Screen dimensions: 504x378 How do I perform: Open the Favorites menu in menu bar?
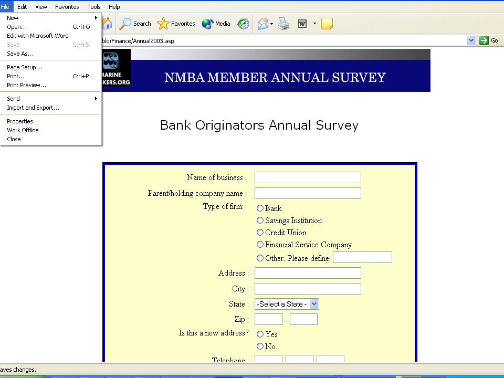(67, 7)
